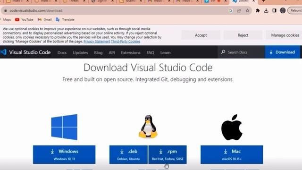Viewport: 302px width, 170px height.
Task: Open the API nav item
Action: coord(112,52)
